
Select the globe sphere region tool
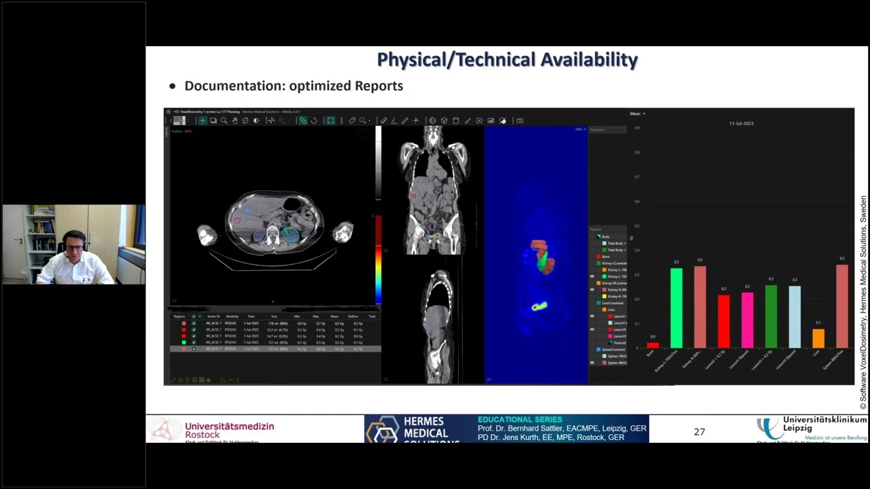click(432, 120)
